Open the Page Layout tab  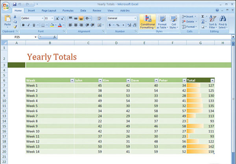coord(49,11)
